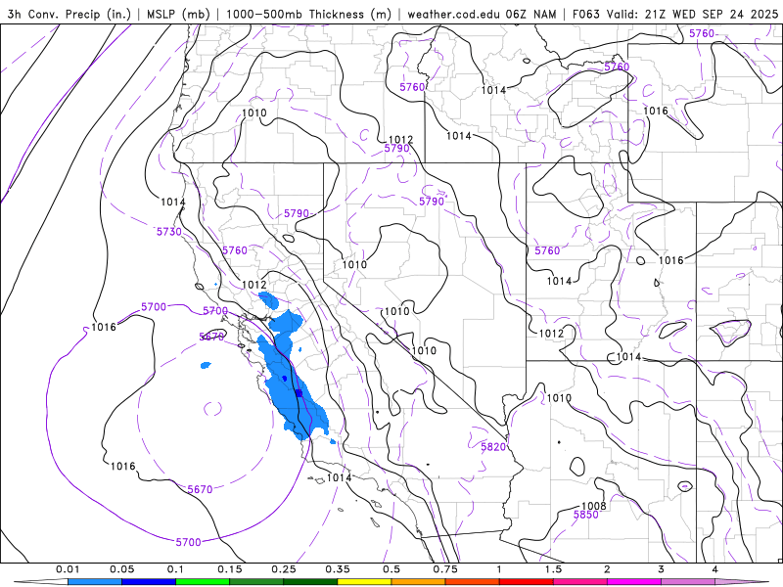The height and width of the screenshot is (587, 783).
Task: Select the light blue 0.01–0.05 legend swatch
Action: [95, 582]
